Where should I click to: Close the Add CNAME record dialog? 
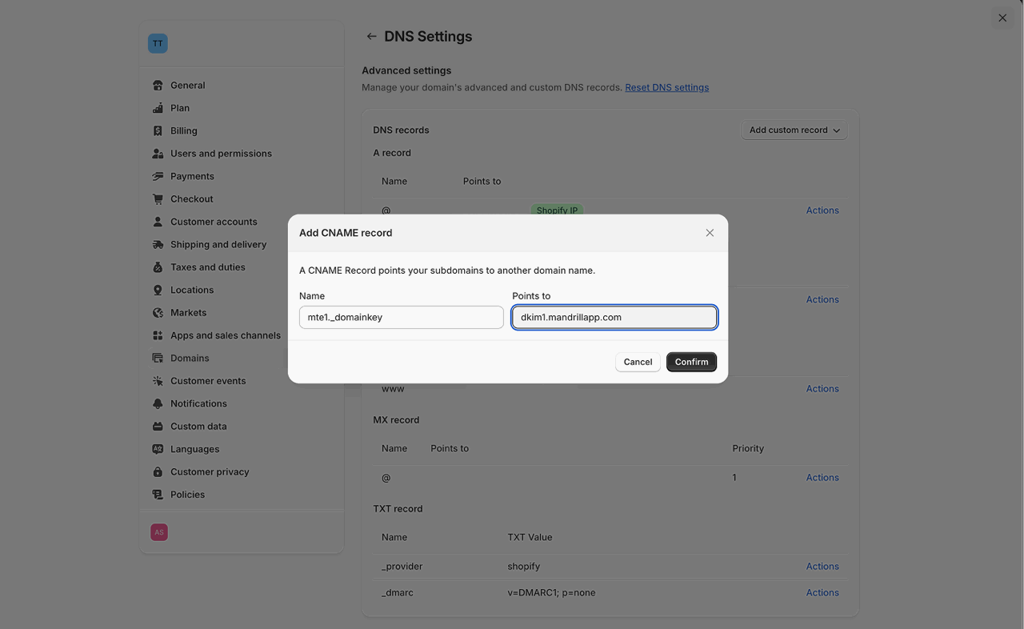(710, 233)
